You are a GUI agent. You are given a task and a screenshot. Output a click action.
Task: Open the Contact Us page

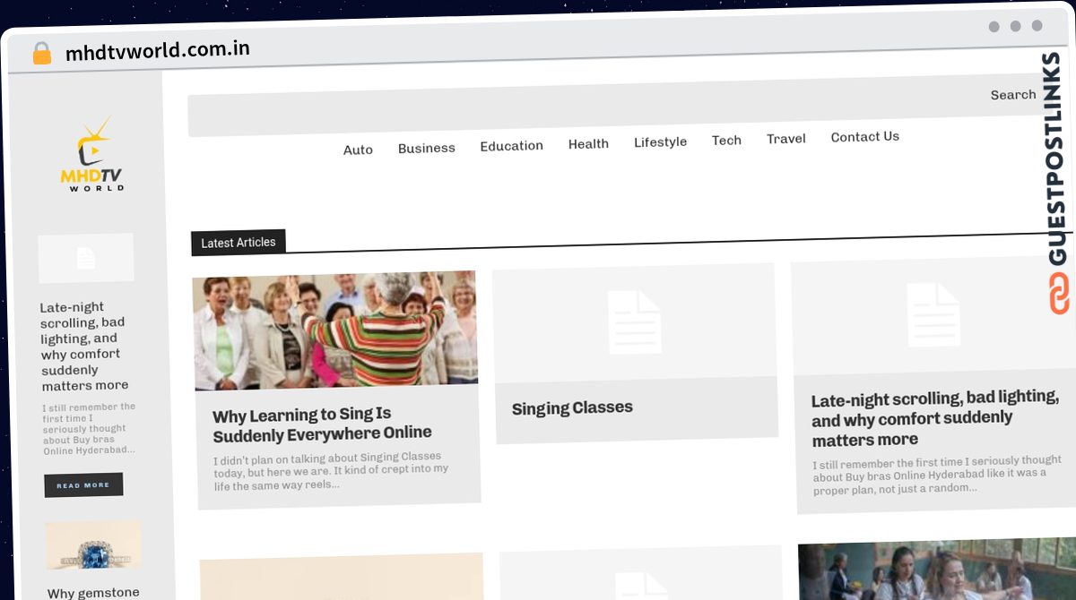click(864, 136)
